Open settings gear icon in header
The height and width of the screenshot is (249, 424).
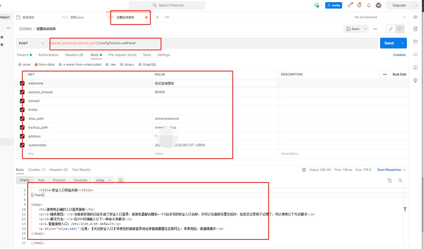point(359,5)
